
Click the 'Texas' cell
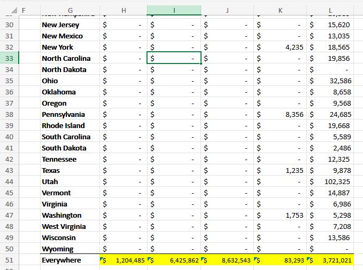click(x=70, y=170)
